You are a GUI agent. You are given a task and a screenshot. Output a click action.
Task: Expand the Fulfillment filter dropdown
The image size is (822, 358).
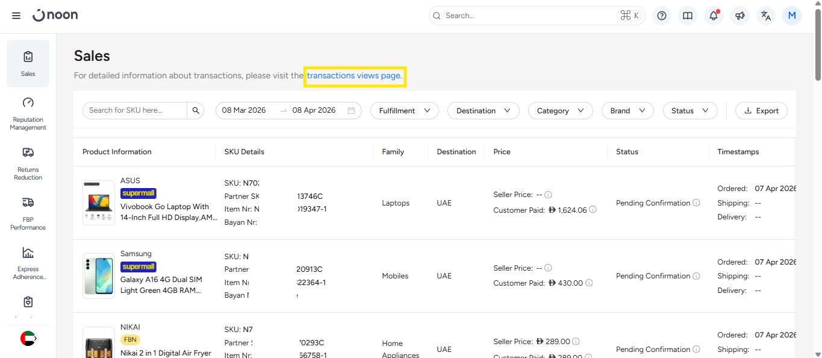(404, 111)
